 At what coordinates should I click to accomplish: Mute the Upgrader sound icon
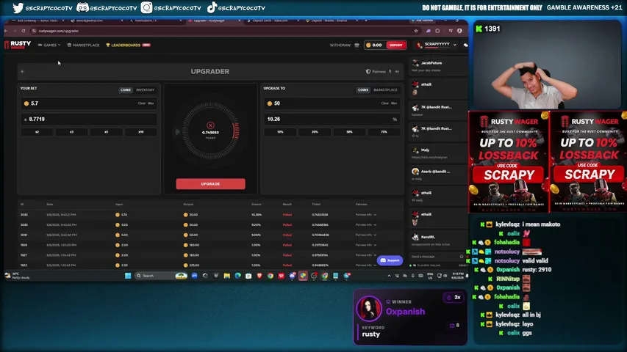[x=397, y=71]
